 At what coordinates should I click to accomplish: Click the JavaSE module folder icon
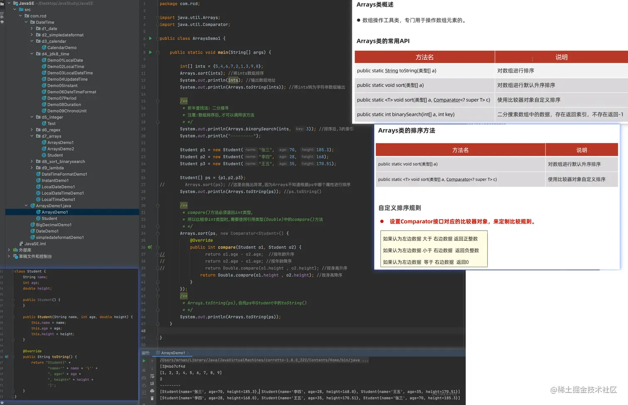[15, 3]
